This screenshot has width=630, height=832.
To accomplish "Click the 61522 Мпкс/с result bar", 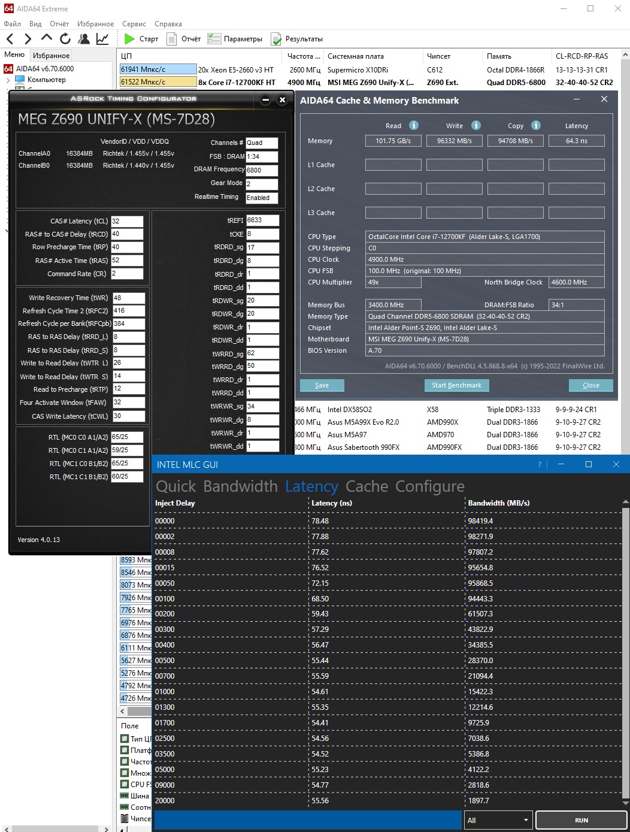I will (158, 81).
